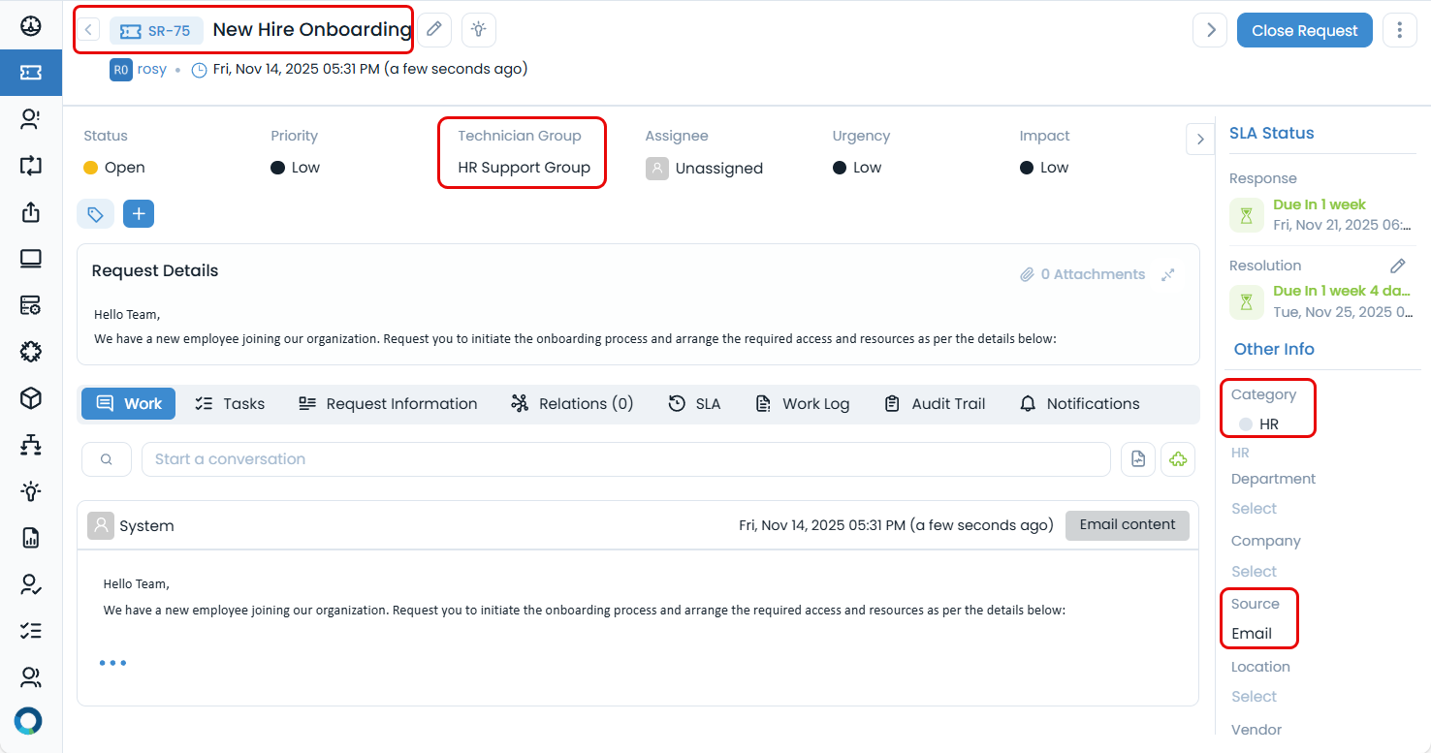
Task: Change the Impact dropdown showing Low
Action: tap(1044, 168)
